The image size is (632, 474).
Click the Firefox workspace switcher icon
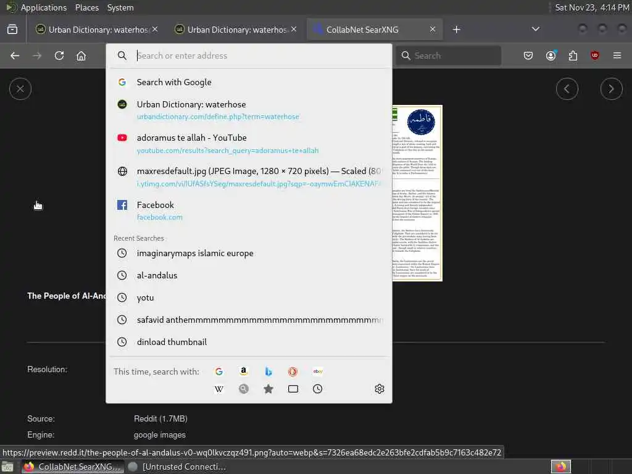click(560, 467)
